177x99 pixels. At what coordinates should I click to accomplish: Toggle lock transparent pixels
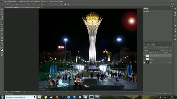coord(149,53)
